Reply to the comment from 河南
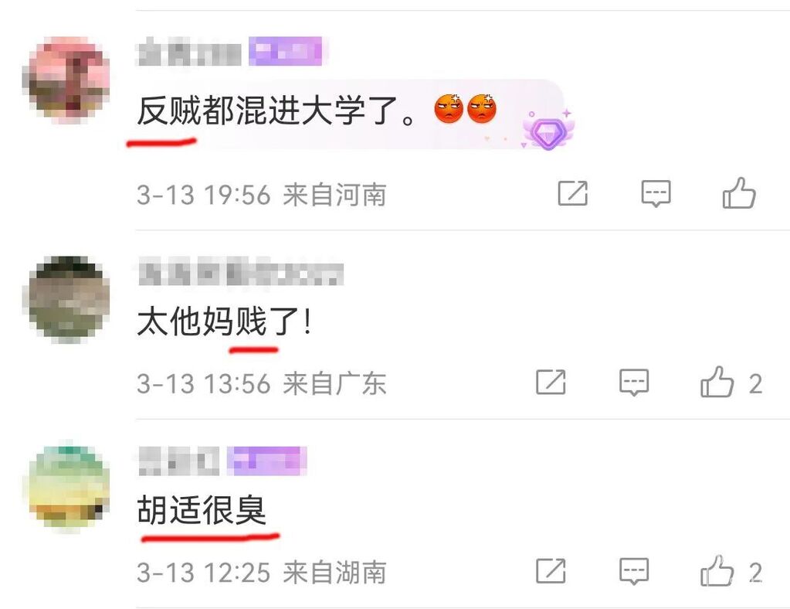 [x=656, y=193]
